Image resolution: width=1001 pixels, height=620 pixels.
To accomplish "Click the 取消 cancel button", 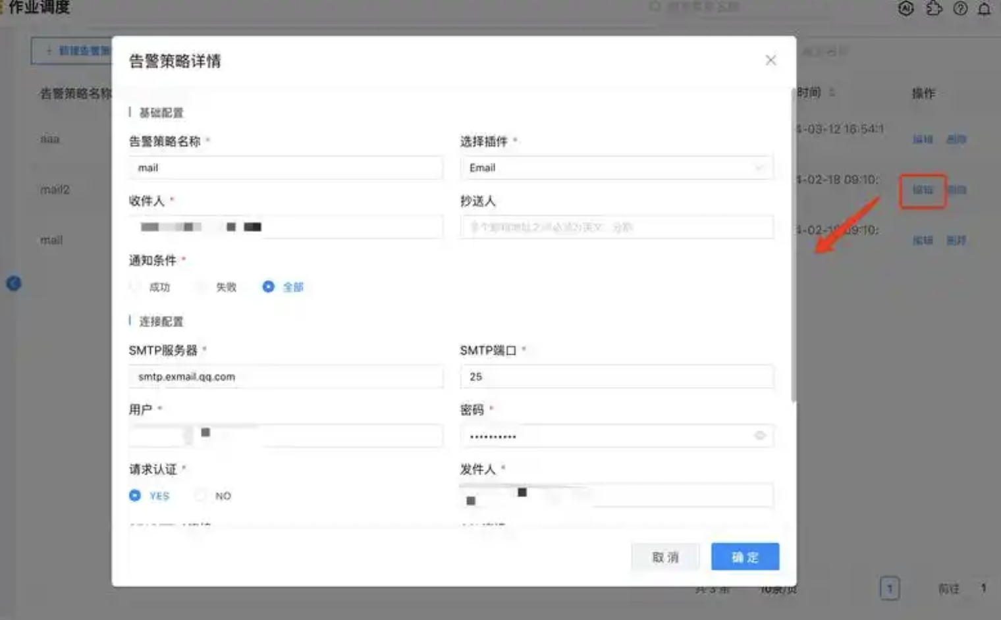I will click(665, 557).
